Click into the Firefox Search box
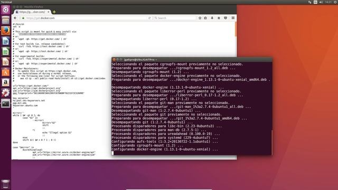Viewport: 338px width, 190px height. tap(175, 18)
